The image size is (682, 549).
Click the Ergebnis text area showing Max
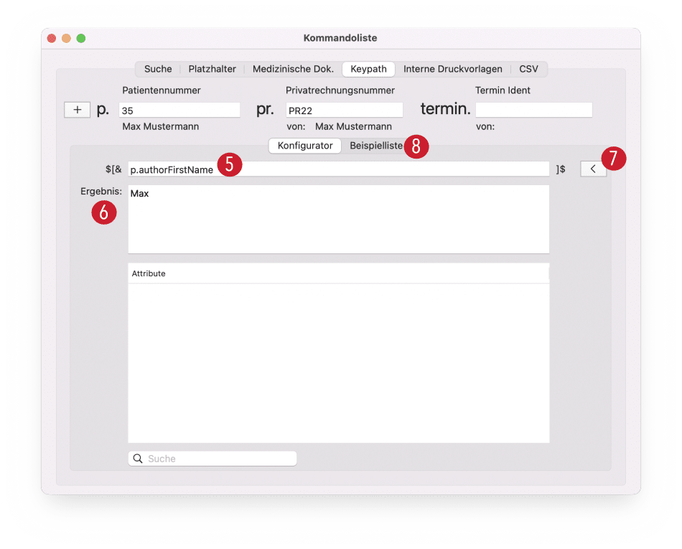click(x=338, y=219)
